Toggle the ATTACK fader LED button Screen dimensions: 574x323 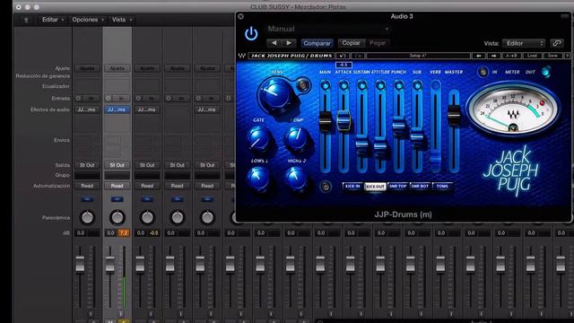[x=344, y=85]
